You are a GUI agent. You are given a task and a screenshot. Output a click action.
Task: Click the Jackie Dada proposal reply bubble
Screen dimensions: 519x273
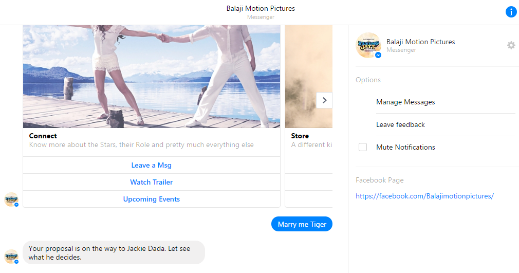click(114, 252)
